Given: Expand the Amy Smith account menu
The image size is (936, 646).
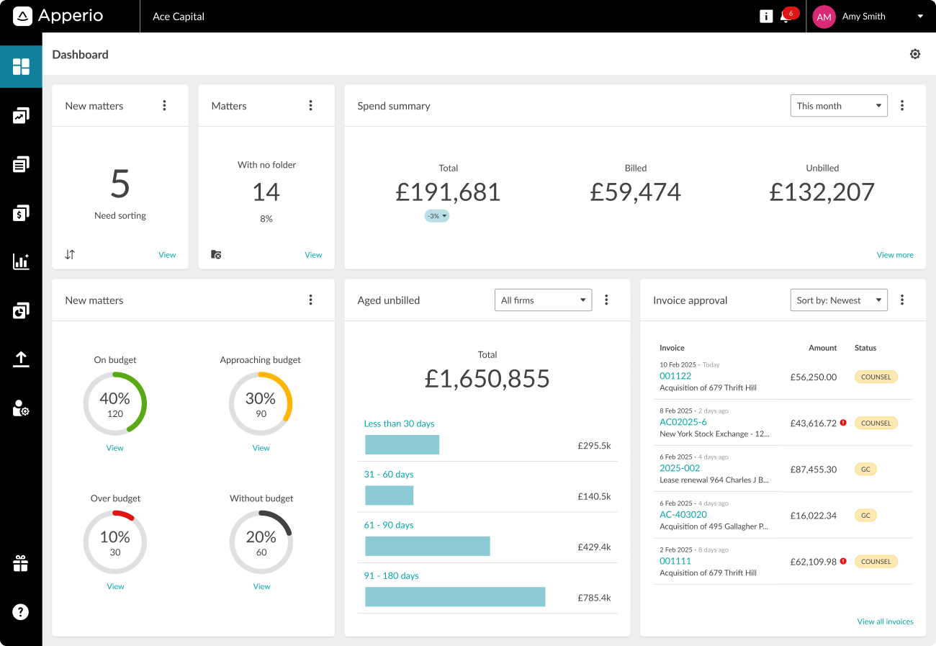Looking at the screenshot, I should [869, 17].
